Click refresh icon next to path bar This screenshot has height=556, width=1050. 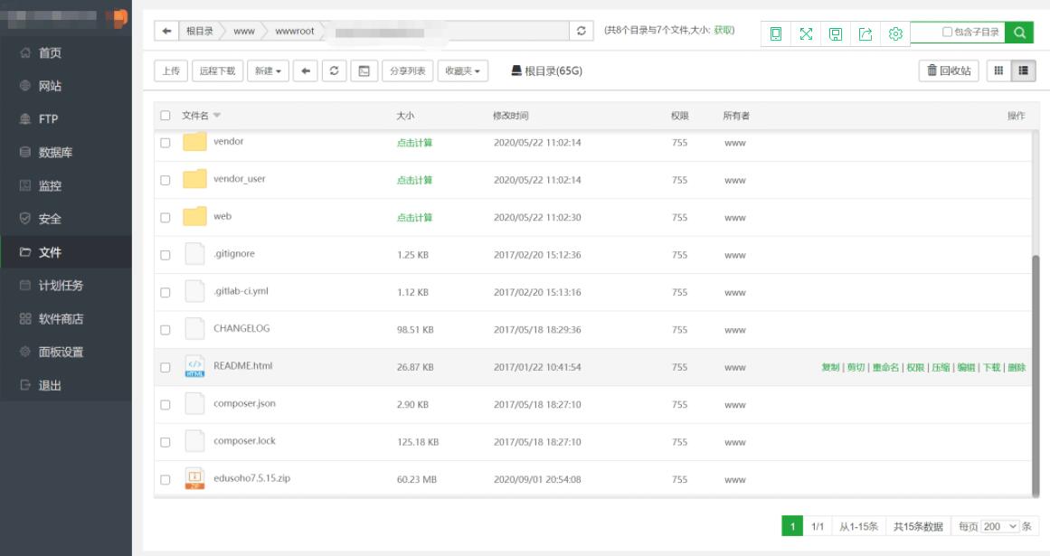[x=582, y=31]
